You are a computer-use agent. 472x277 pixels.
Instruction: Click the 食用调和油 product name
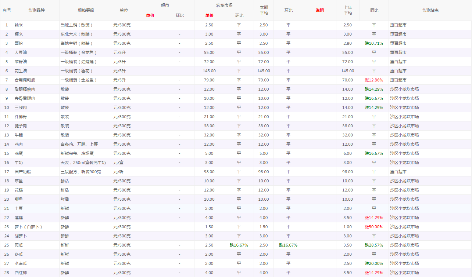pos(25,80)
